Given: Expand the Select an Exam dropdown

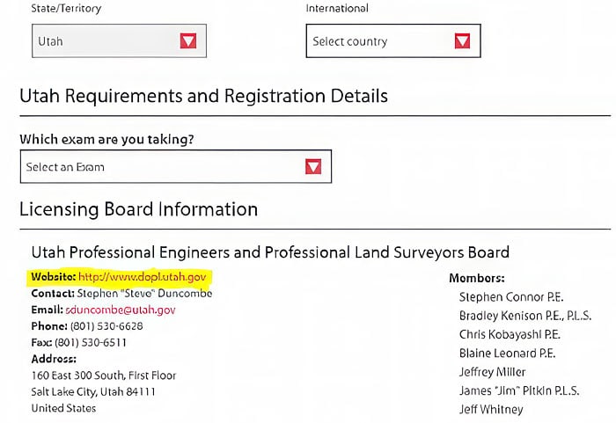Looking at the screenshot, I should pos(176,166).
